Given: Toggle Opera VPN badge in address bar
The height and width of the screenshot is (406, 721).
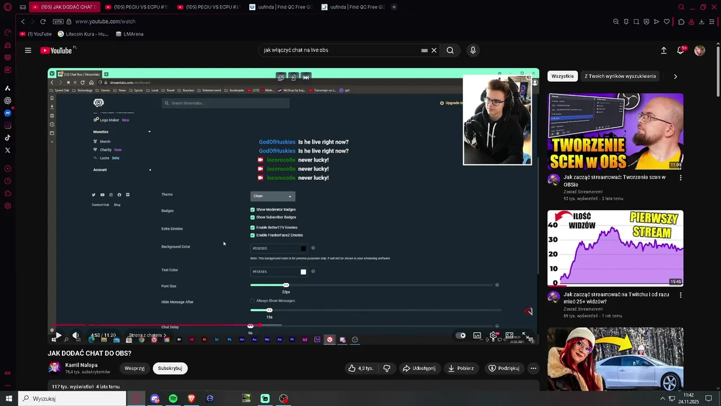Looking at the screenshot, I should point(58,21).
